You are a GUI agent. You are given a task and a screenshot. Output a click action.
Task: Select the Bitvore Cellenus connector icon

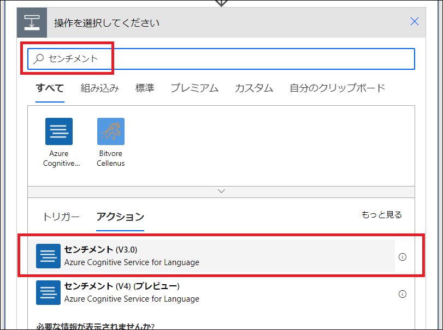coord(111,131)
